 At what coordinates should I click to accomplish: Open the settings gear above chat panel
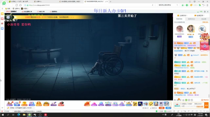click(205, 12)
